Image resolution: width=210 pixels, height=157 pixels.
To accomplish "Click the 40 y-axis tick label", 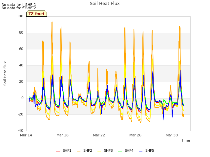I will pos(21,65).
